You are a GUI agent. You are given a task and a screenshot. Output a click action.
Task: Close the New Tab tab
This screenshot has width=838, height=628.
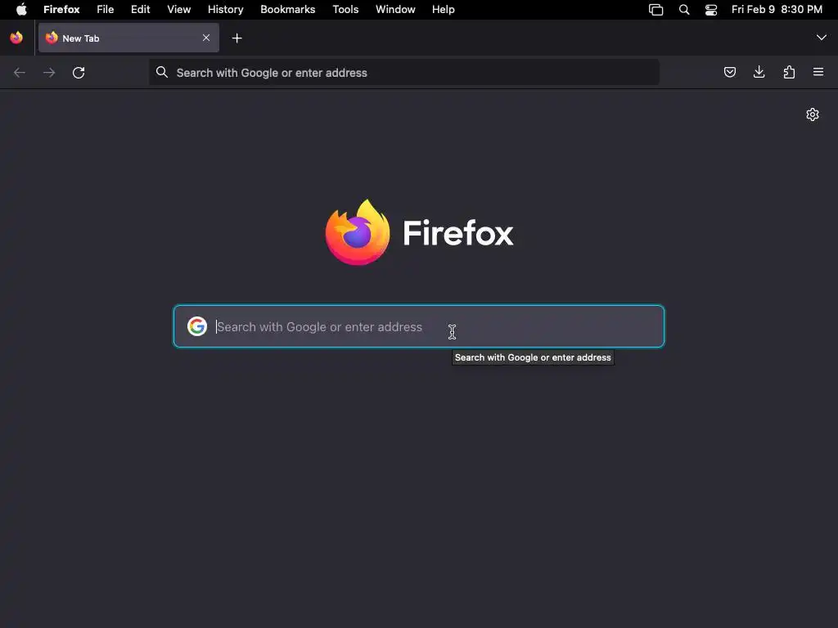coord(206,38)
